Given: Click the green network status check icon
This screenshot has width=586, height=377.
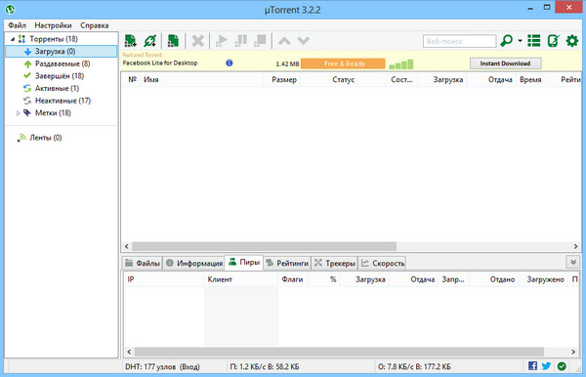Looking at the screenshot, I should pos(562,366).
